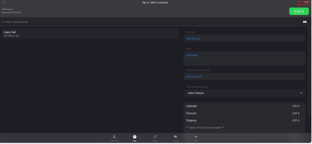Open the More tab
Screen dimensions: 312x144
coord(196,138)
